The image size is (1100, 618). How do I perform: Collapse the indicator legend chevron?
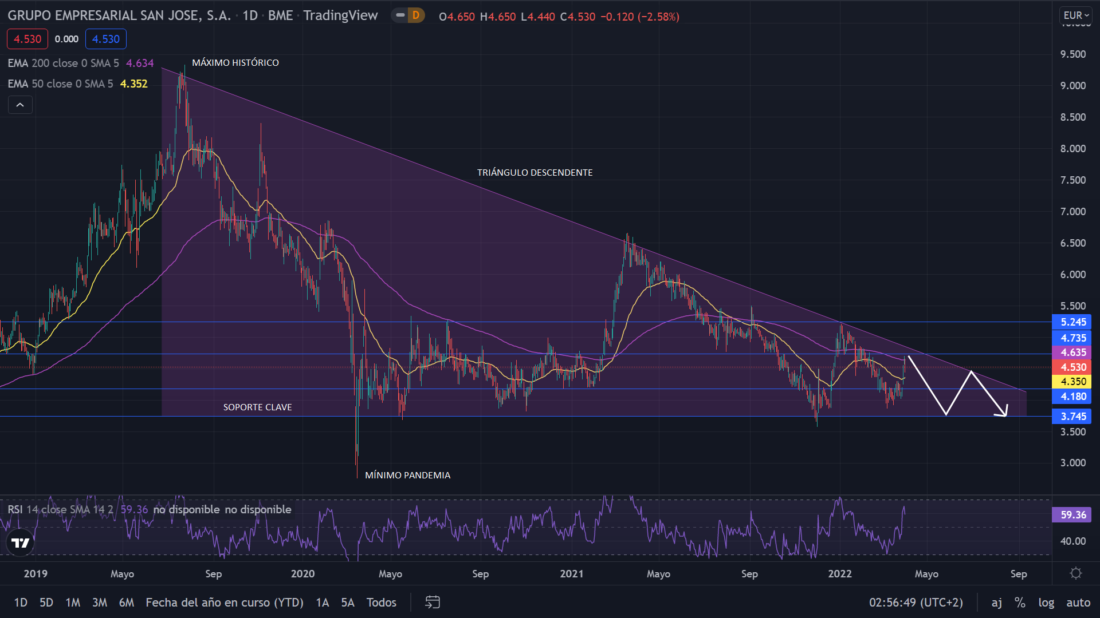[20, 105]
